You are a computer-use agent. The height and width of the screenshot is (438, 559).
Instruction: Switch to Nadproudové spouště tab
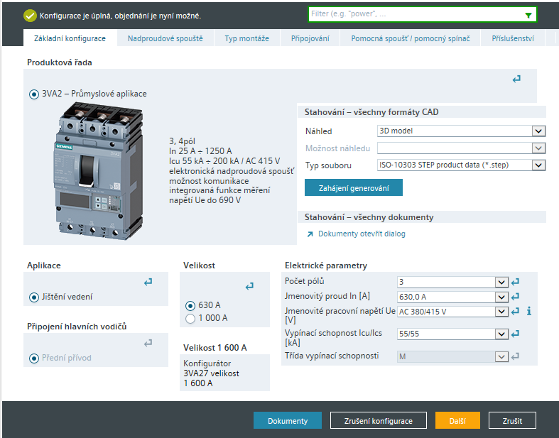(165, 38)
